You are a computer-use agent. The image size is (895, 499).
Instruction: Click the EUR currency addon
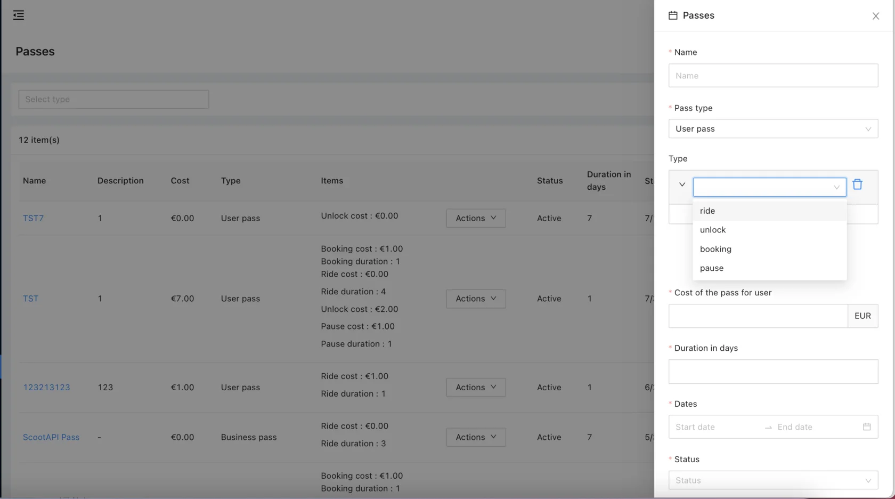[x=863, y=316]
